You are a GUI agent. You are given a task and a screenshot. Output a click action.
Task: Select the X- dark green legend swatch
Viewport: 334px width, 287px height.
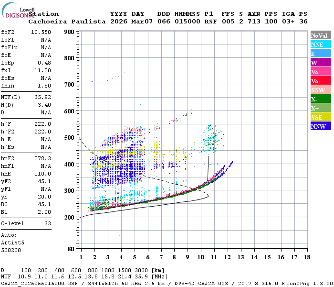(321, 99)
